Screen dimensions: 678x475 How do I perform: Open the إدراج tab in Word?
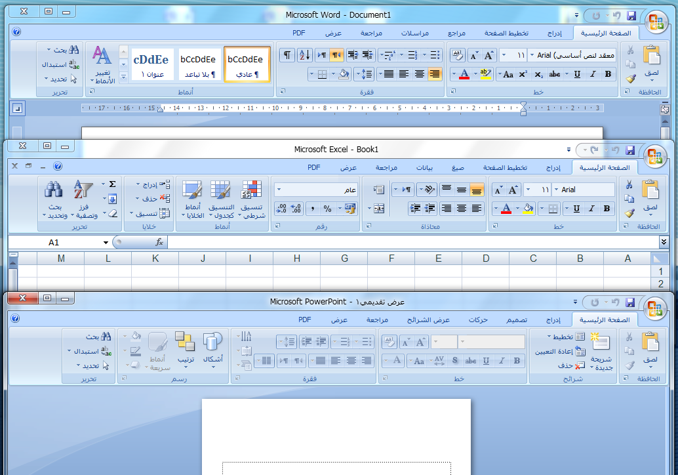[555, 33]
